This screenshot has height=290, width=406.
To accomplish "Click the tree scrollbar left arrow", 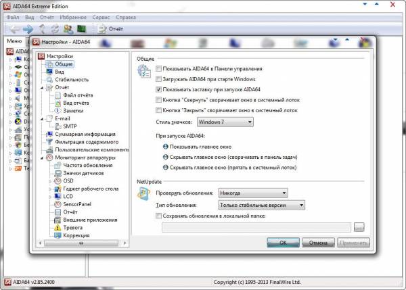I will pyautogui.click(x=40, y=243).
